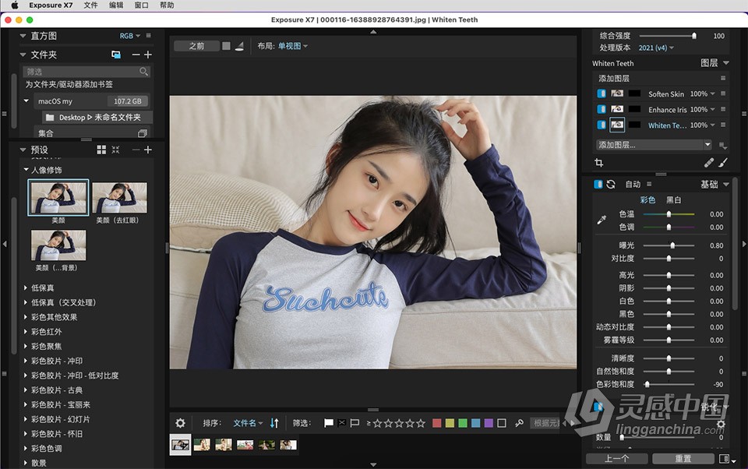Click the sort direction arrows icon

click(274, 423)
